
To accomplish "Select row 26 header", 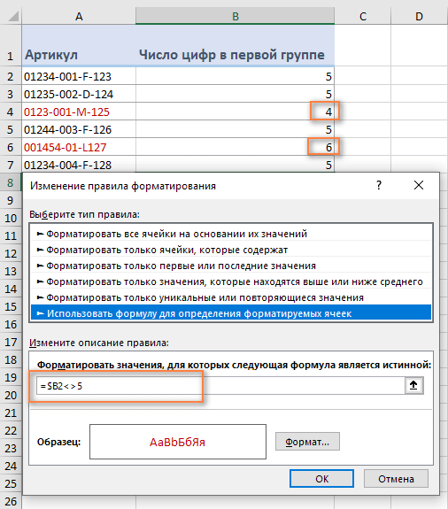I will (11, 501).
